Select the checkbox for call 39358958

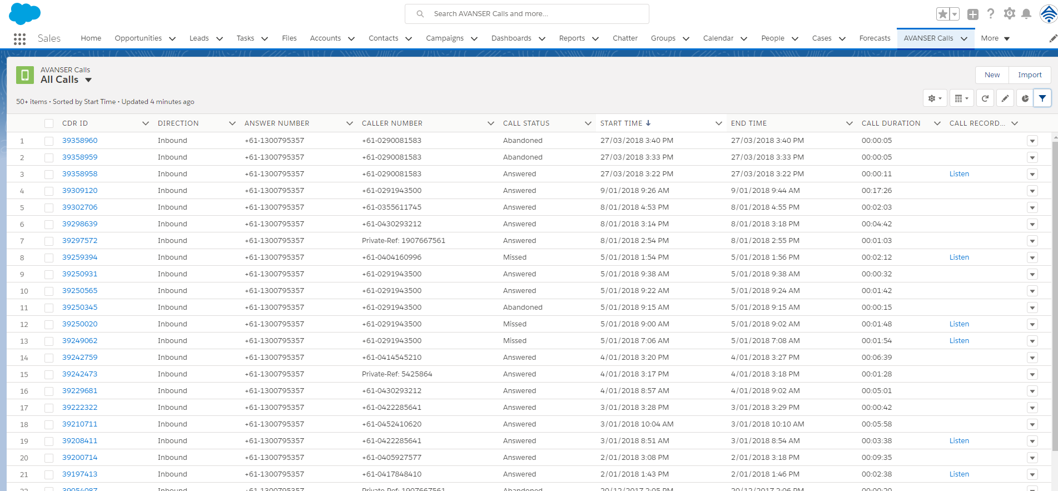pyautogui.click(x=49, y=175)
